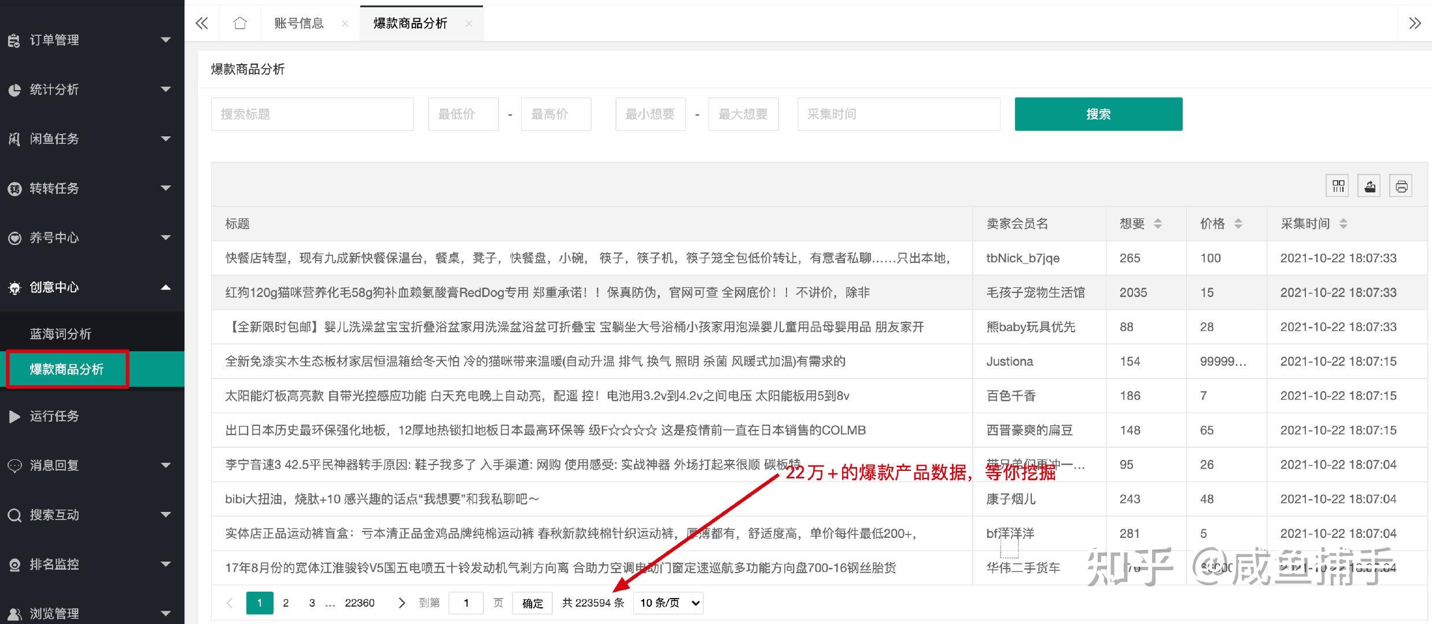
Task: Click the 运行任务 play icon
Action: pos(14,416)
